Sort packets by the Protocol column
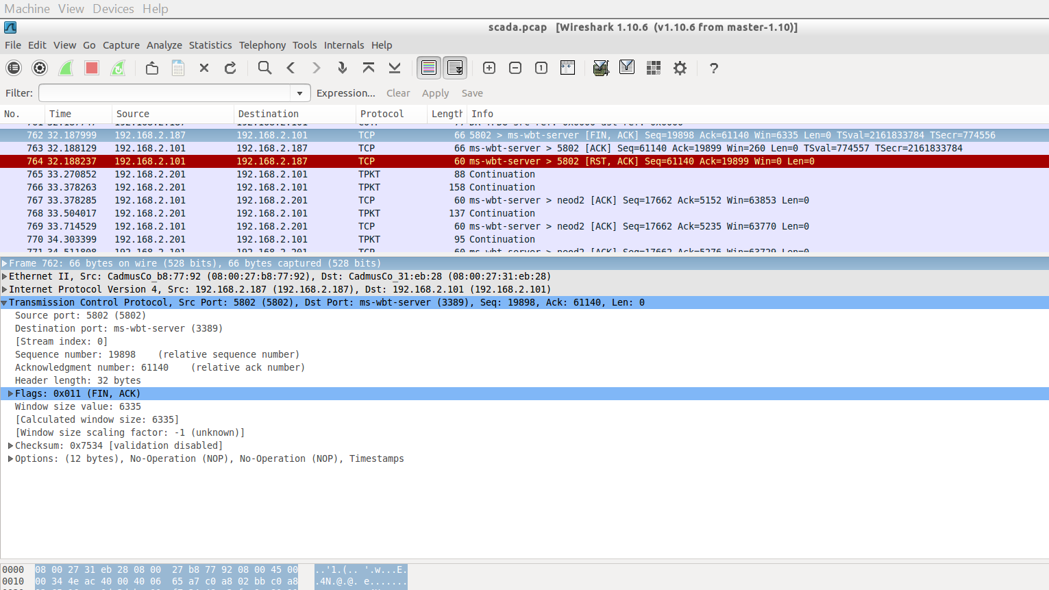Screen dimensions: 1049x590 coord(391,114)
